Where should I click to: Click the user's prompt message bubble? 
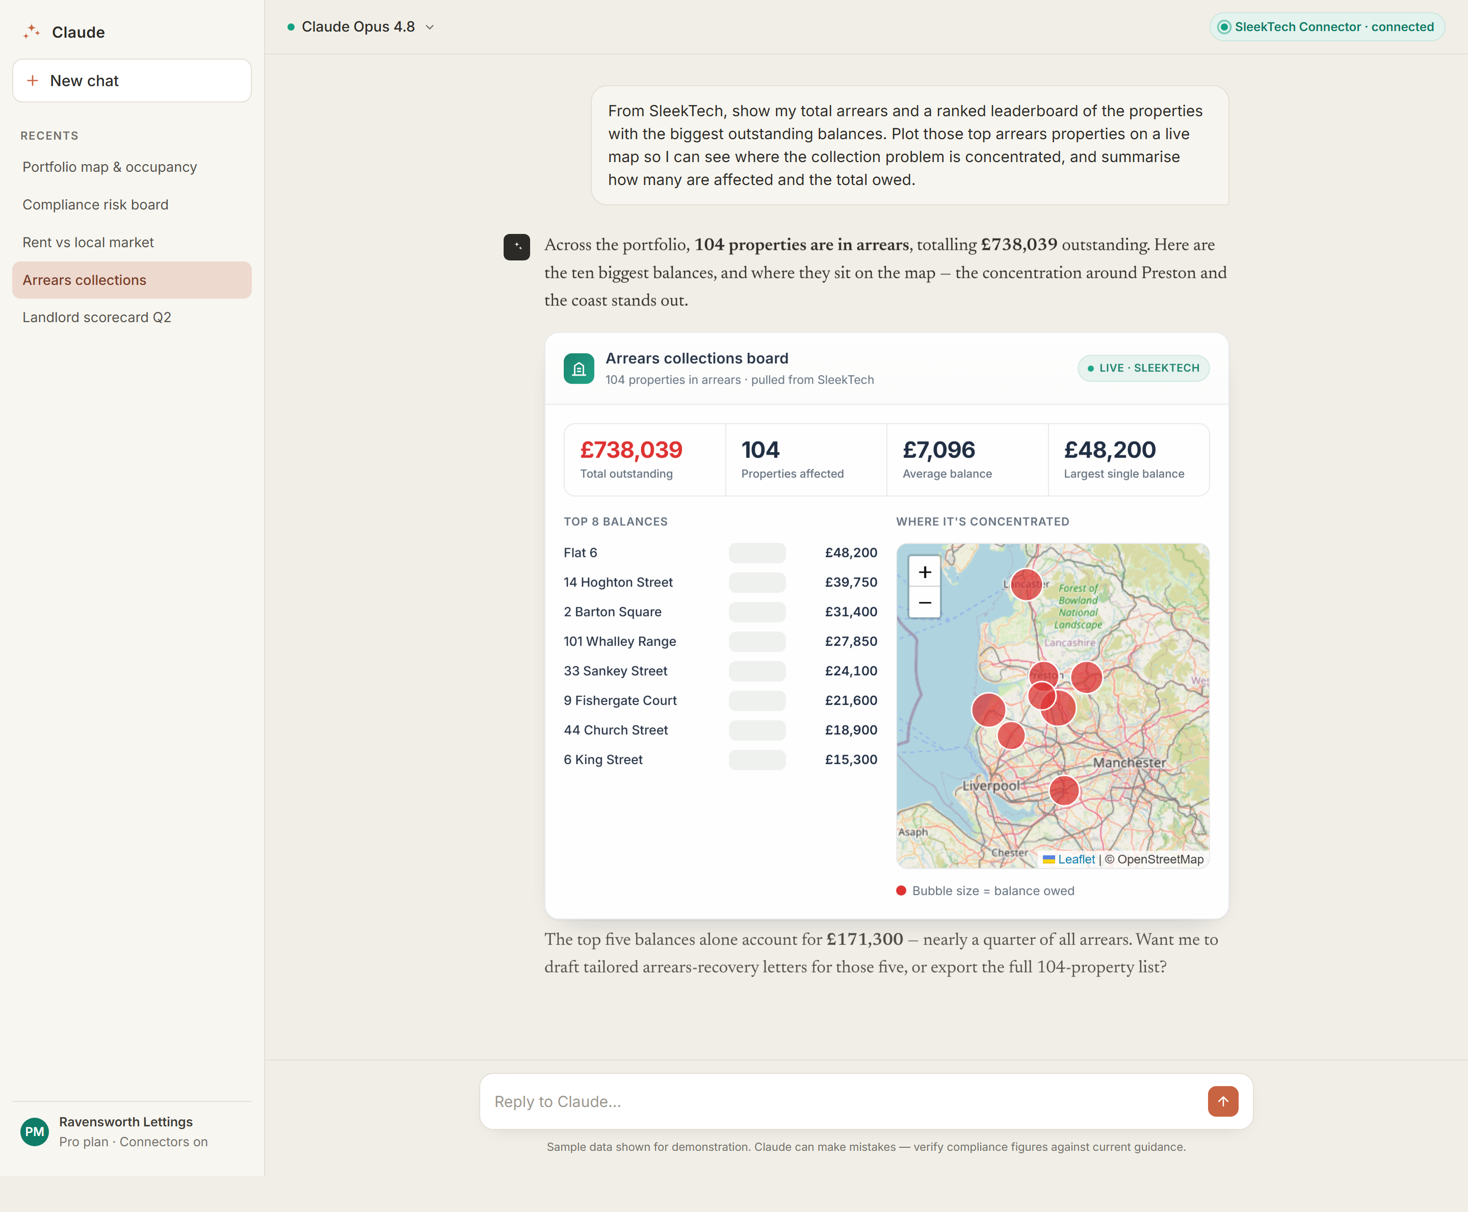click(x=909, y=145)
